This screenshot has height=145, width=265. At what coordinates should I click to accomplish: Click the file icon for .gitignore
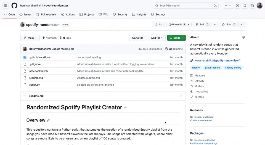pos(25,64)
